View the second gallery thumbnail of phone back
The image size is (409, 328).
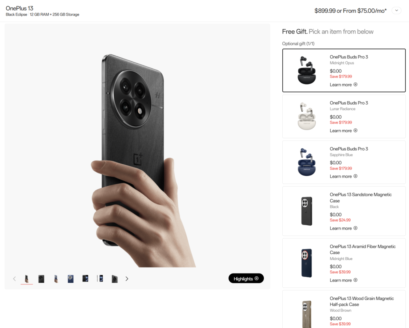point(41,279)
